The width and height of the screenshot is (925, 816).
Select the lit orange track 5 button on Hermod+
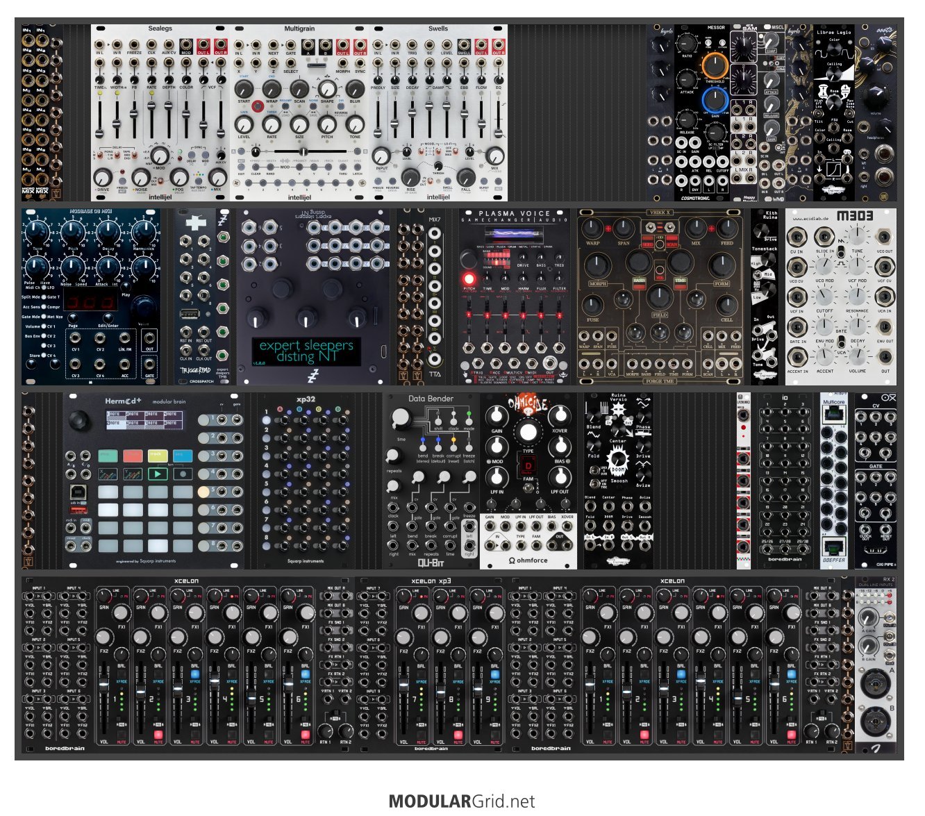[203, 492]
